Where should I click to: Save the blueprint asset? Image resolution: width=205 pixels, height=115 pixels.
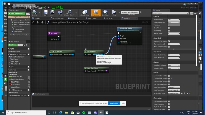[46, 13]
